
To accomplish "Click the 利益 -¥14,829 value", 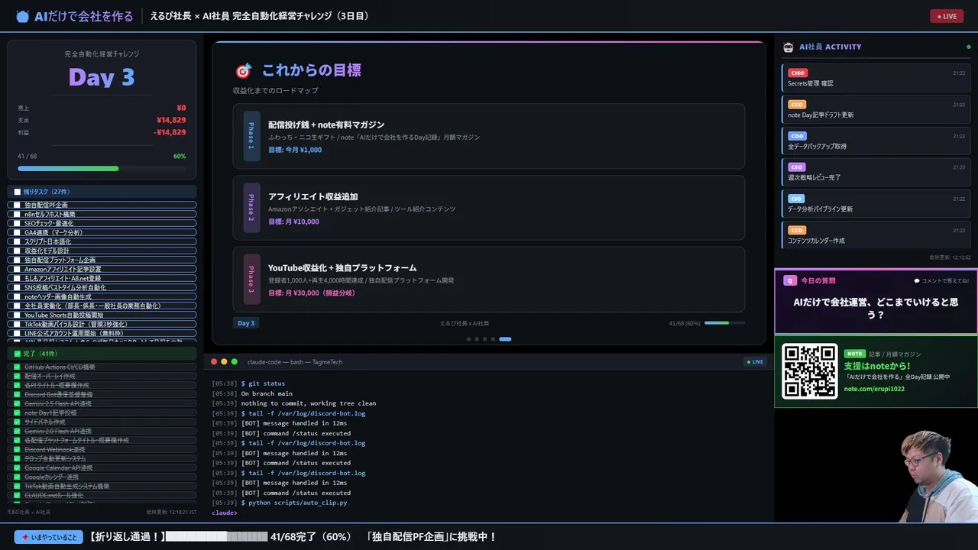I will 170,132.
